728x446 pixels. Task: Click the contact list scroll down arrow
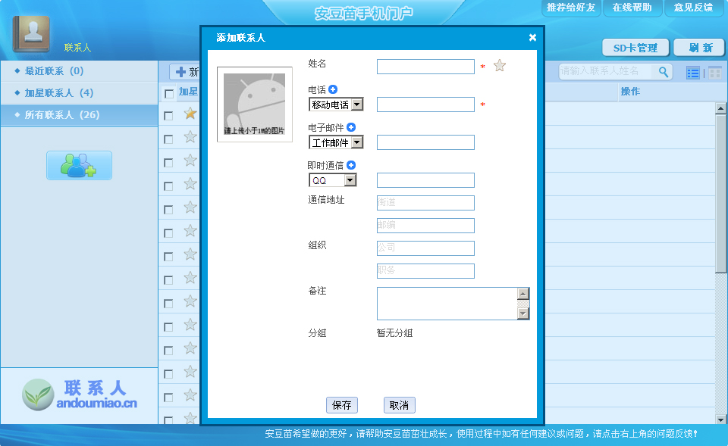[720, 419]
